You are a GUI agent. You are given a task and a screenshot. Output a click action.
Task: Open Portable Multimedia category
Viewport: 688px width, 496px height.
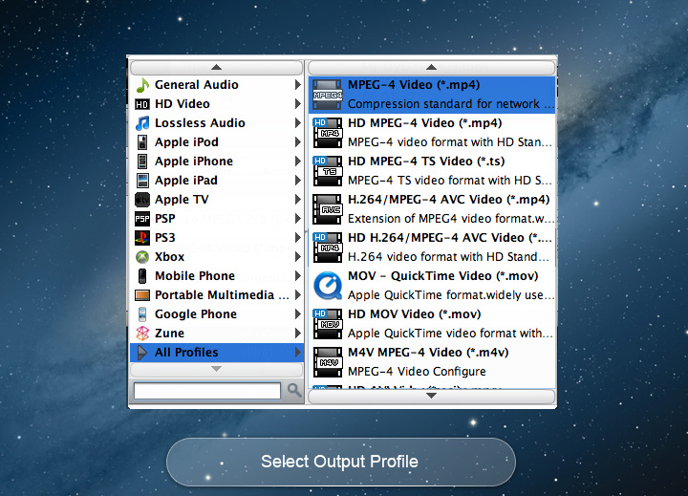(x=217, y=295)
